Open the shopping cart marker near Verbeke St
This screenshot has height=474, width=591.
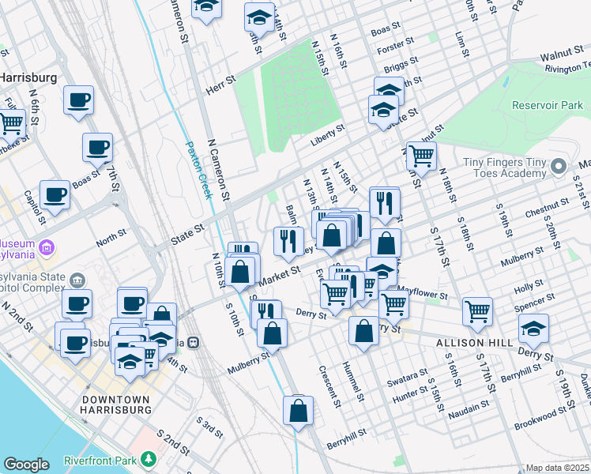pos(11,125)
